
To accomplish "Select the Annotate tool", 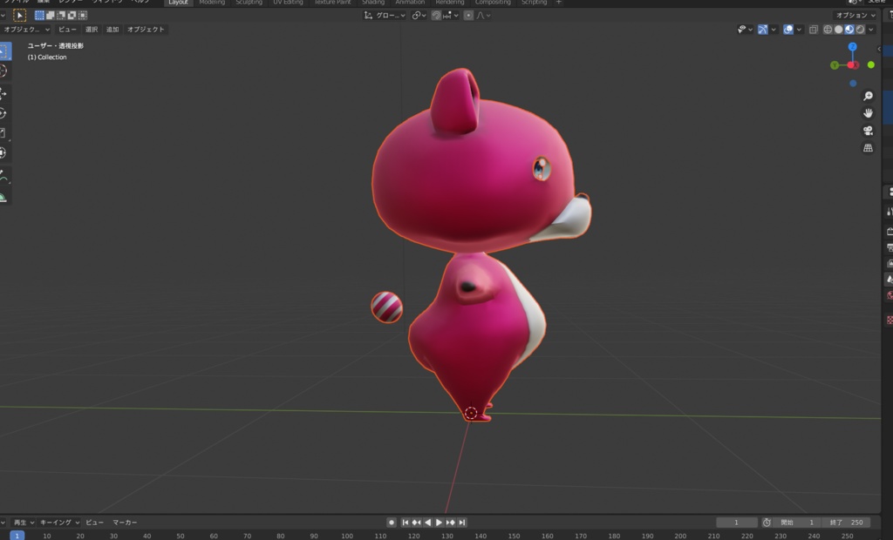I will (4, 175).
